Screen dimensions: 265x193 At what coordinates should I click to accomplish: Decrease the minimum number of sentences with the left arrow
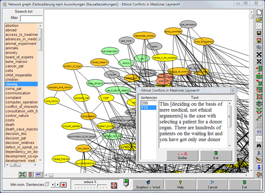coord(53,185)
